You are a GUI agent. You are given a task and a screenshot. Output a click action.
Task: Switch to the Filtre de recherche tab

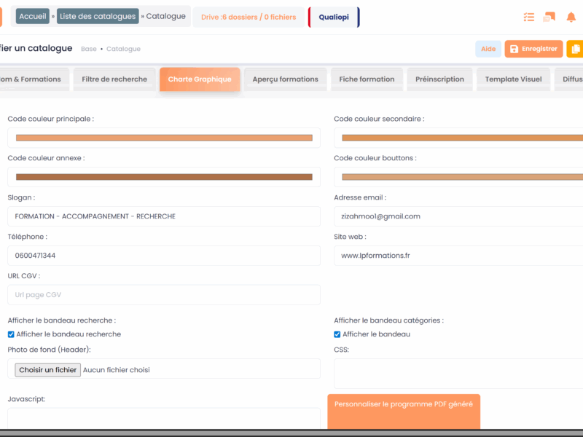[114, 79]
